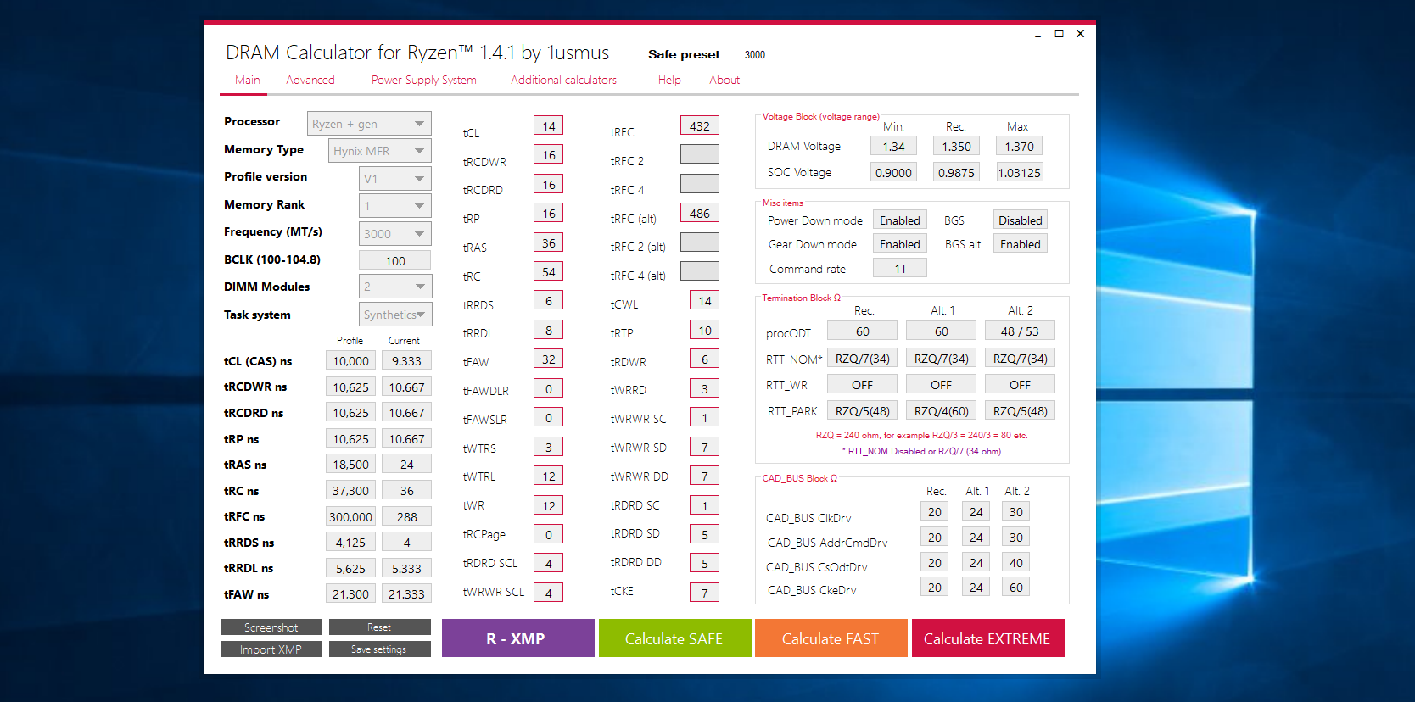The height and width of the screenshot is (702, 1415).
Task: Click tFAW ns current value 21.333
Action: click(x=407, y=594)
